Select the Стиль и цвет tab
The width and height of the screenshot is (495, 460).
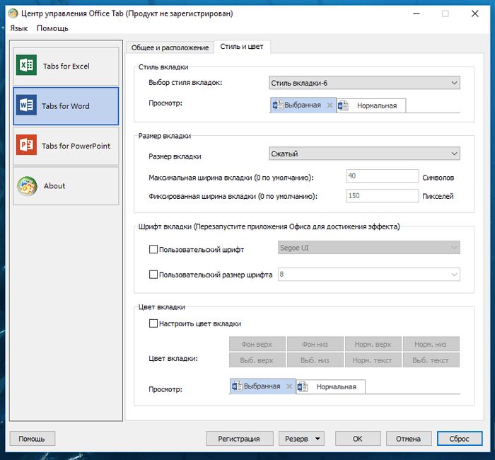(242, 47)
